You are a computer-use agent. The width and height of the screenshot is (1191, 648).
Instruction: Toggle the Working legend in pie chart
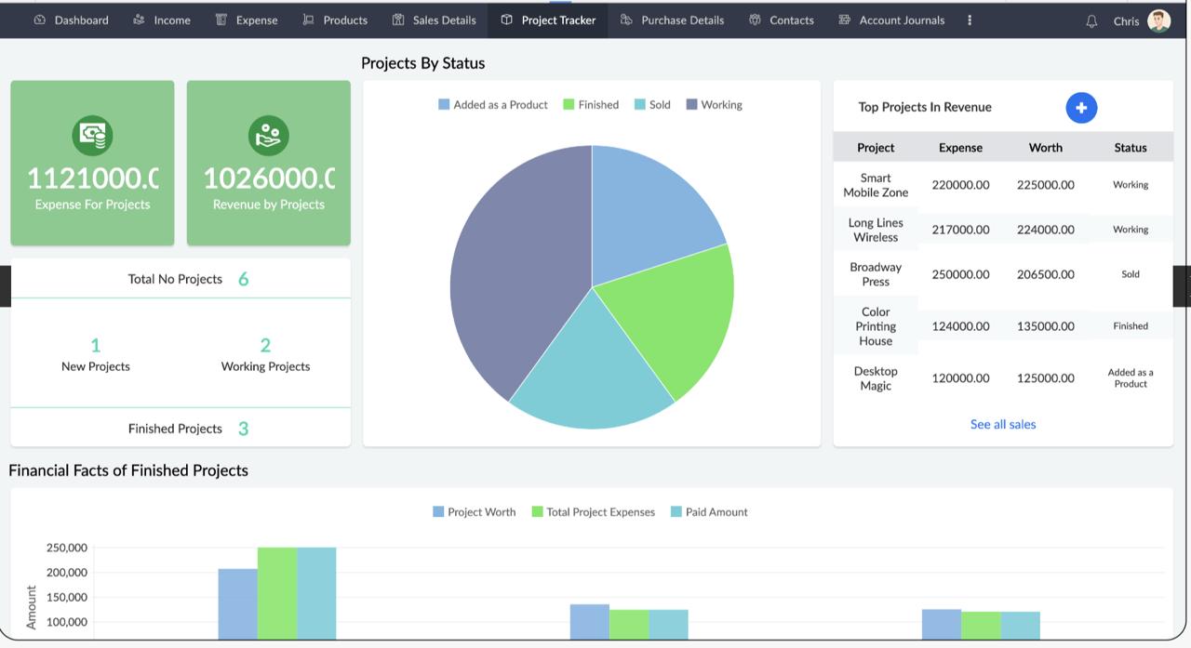(x=714, y=105)
